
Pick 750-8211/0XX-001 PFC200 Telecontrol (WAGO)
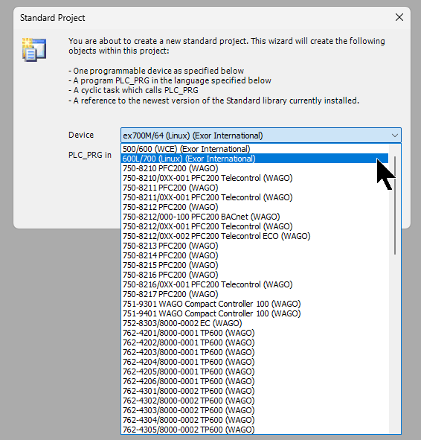click(255, 197)
